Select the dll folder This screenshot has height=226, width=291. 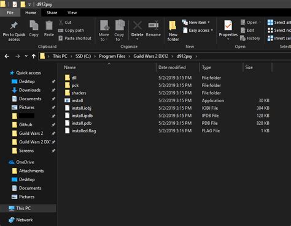(x=74, y=78)
